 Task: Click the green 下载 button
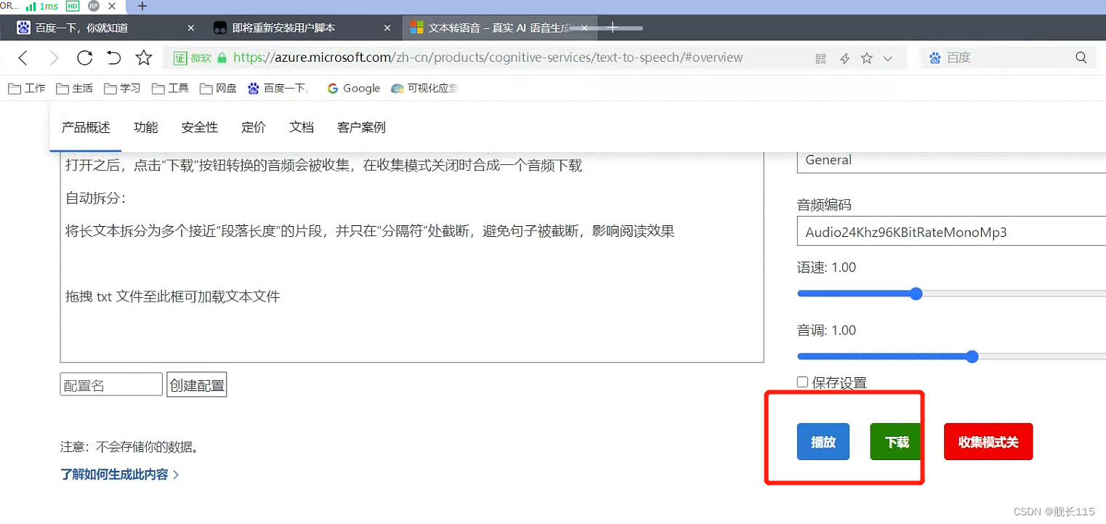pyautogui.click(x=897, y=442)
